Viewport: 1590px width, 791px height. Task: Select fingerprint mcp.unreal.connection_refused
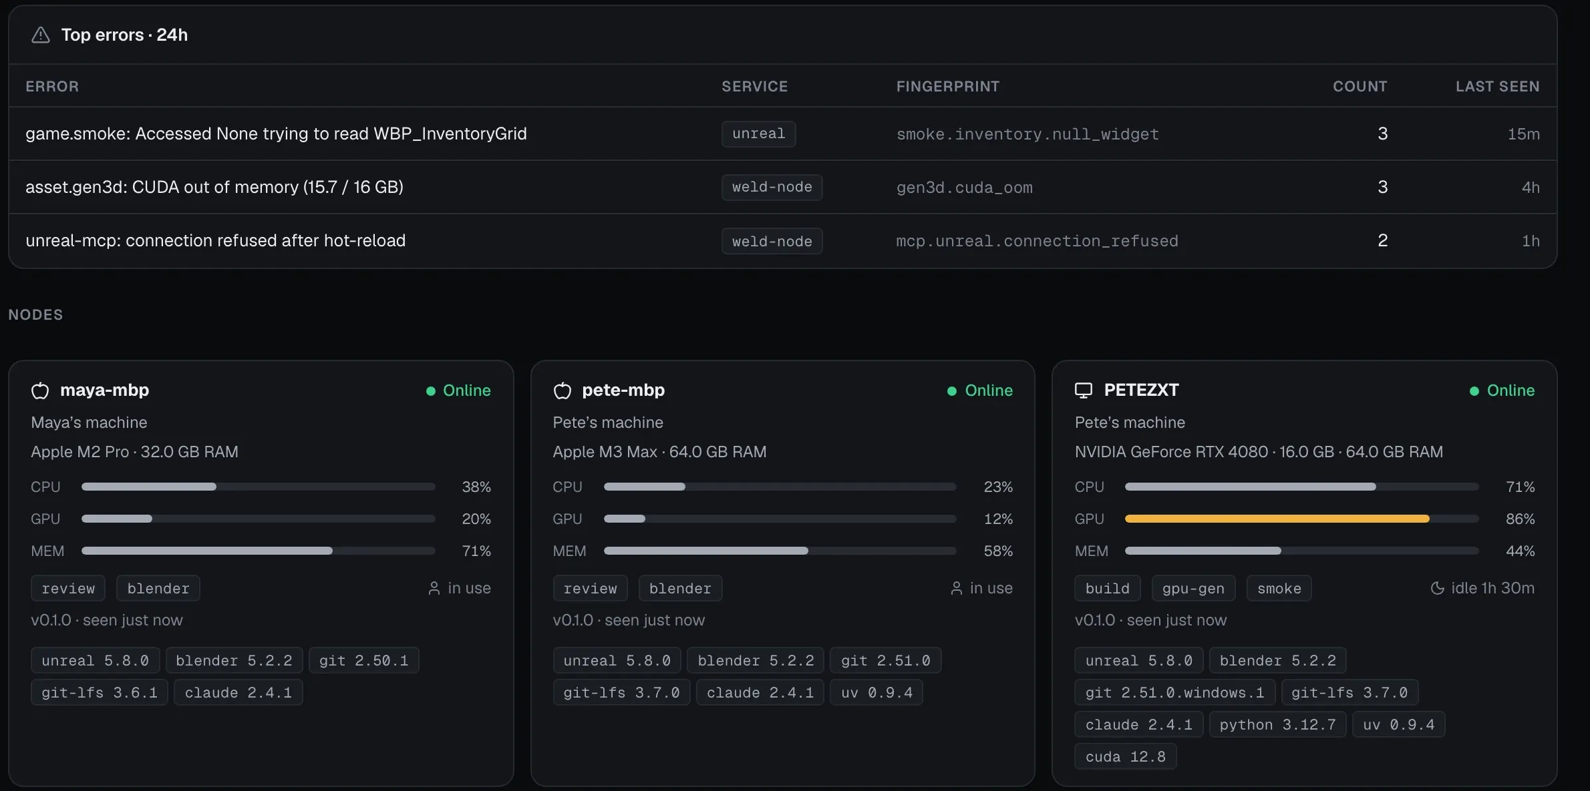(x=1037, y=241)
